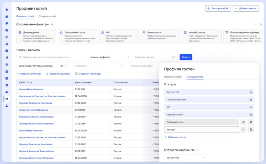Click the Искать button

click(x=186, y=57)
